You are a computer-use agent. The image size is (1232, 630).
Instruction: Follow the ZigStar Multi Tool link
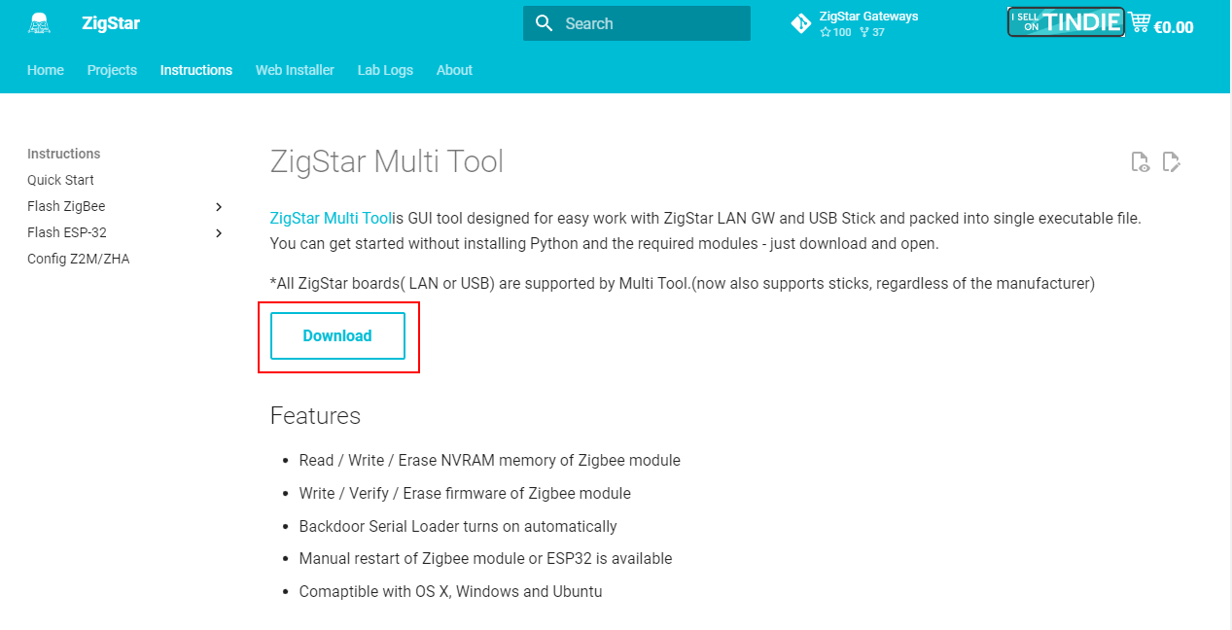(x=330, y=218)
